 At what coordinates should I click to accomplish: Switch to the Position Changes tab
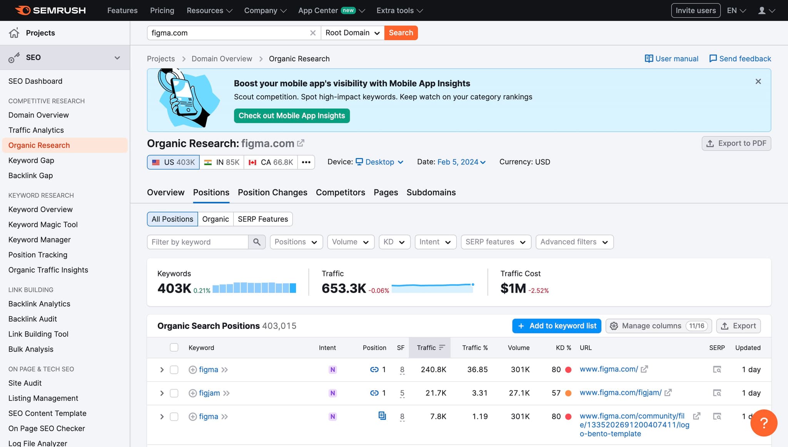click(272, 193)
